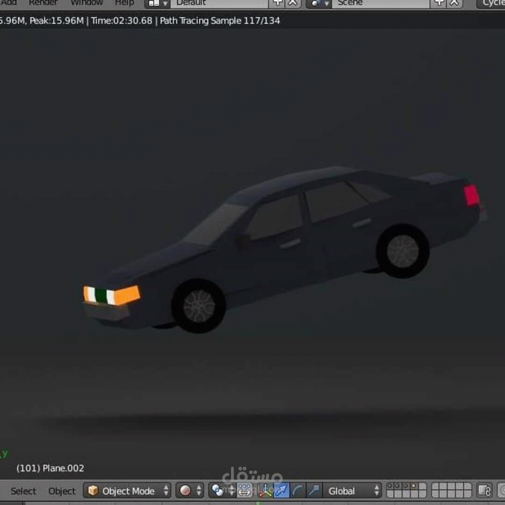Toggle the first scene layer button
The height and width of the screenshot is (505, 505).
click(390, 486)
